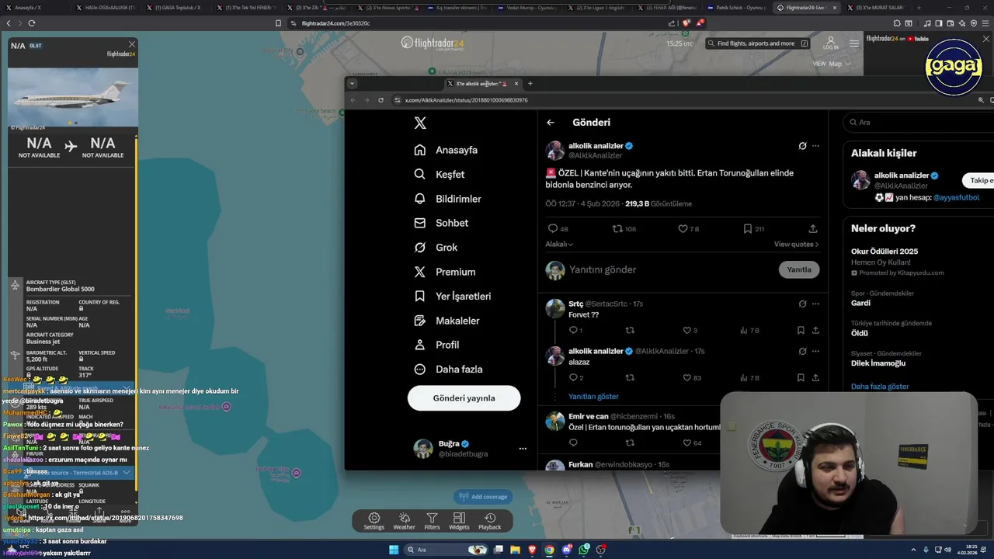Click Daha fazla göster link
This screenshot has width=994, height=559.
pyautogui.click(x=880, y=386)
